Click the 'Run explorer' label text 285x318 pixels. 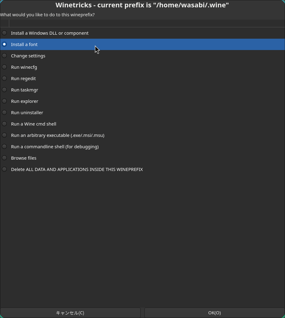pyautogui.click(x=25, y=101)
